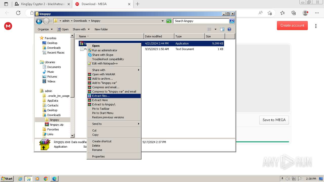
Task: Click the Add to archive... WinRAR icon
Action: (x=89, y=79)
